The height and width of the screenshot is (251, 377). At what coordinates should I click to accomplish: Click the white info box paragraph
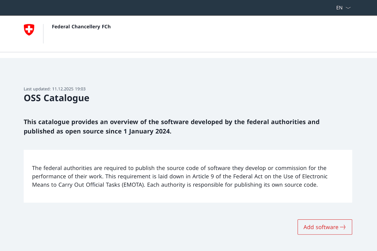(x=180, y=176)
